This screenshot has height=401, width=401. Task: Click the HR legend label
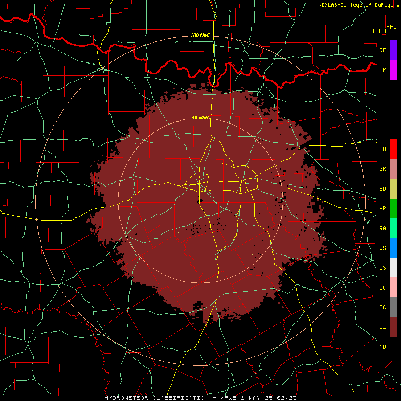382,209
